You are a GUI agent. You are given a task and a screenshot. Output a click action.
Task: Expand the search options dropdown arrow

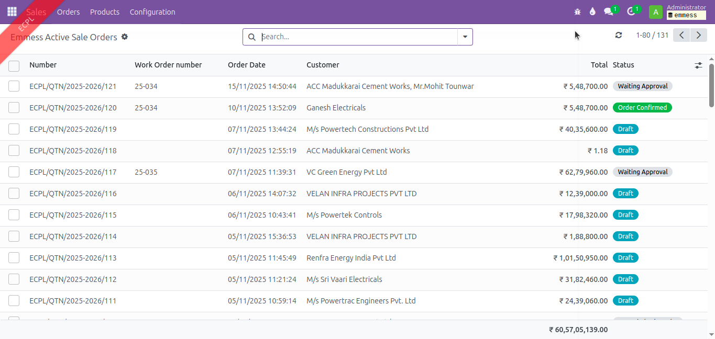click(465, 37)
